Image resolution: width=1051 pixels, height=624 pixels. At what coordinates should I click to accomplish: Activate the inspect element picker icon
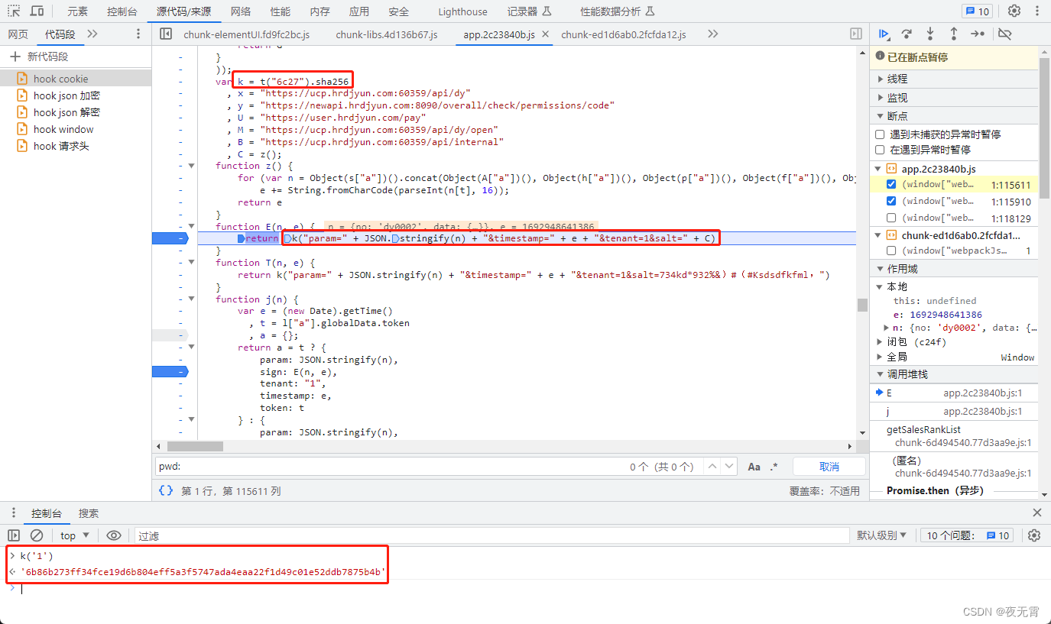pyautogui.click(x=14, y=11)
